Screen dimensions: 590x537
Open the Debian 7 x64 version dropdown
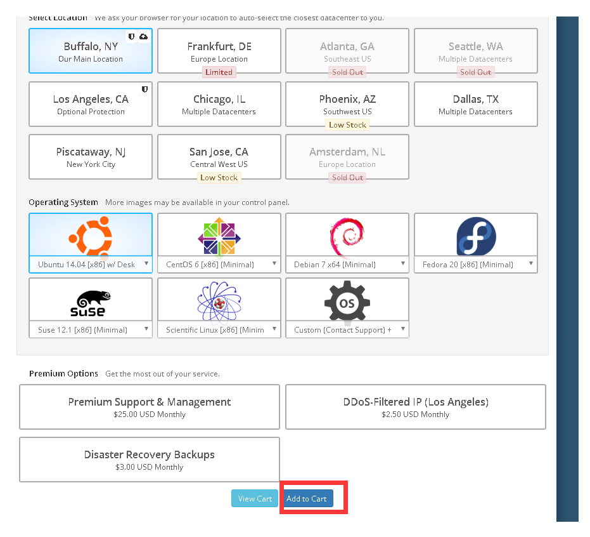(347, 265)
